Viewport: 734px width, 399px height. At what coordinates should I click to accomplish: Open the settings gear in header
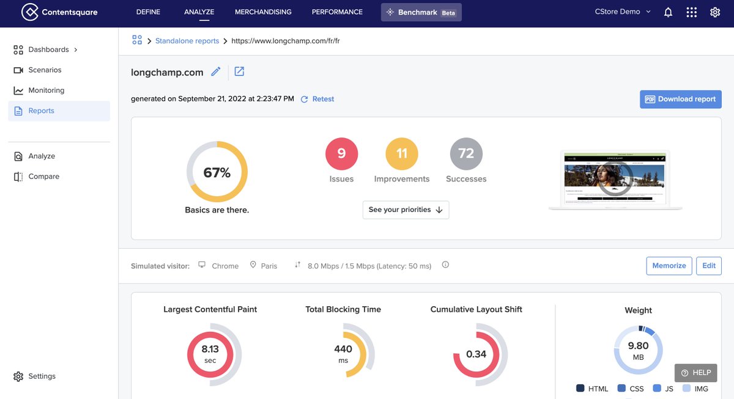click(x=715, y=12)
